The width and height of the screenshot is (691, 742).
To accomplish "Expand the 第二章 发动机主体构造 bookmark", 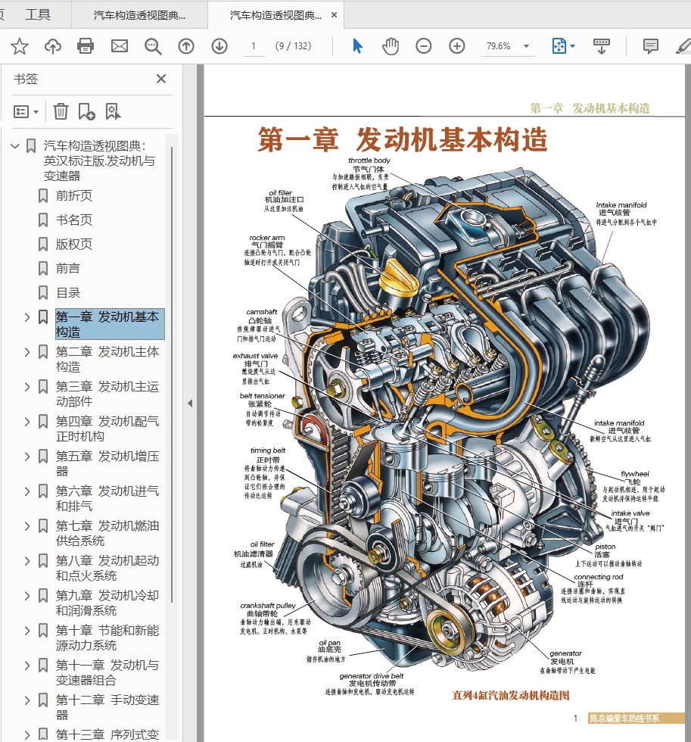I will pos(27,352).
